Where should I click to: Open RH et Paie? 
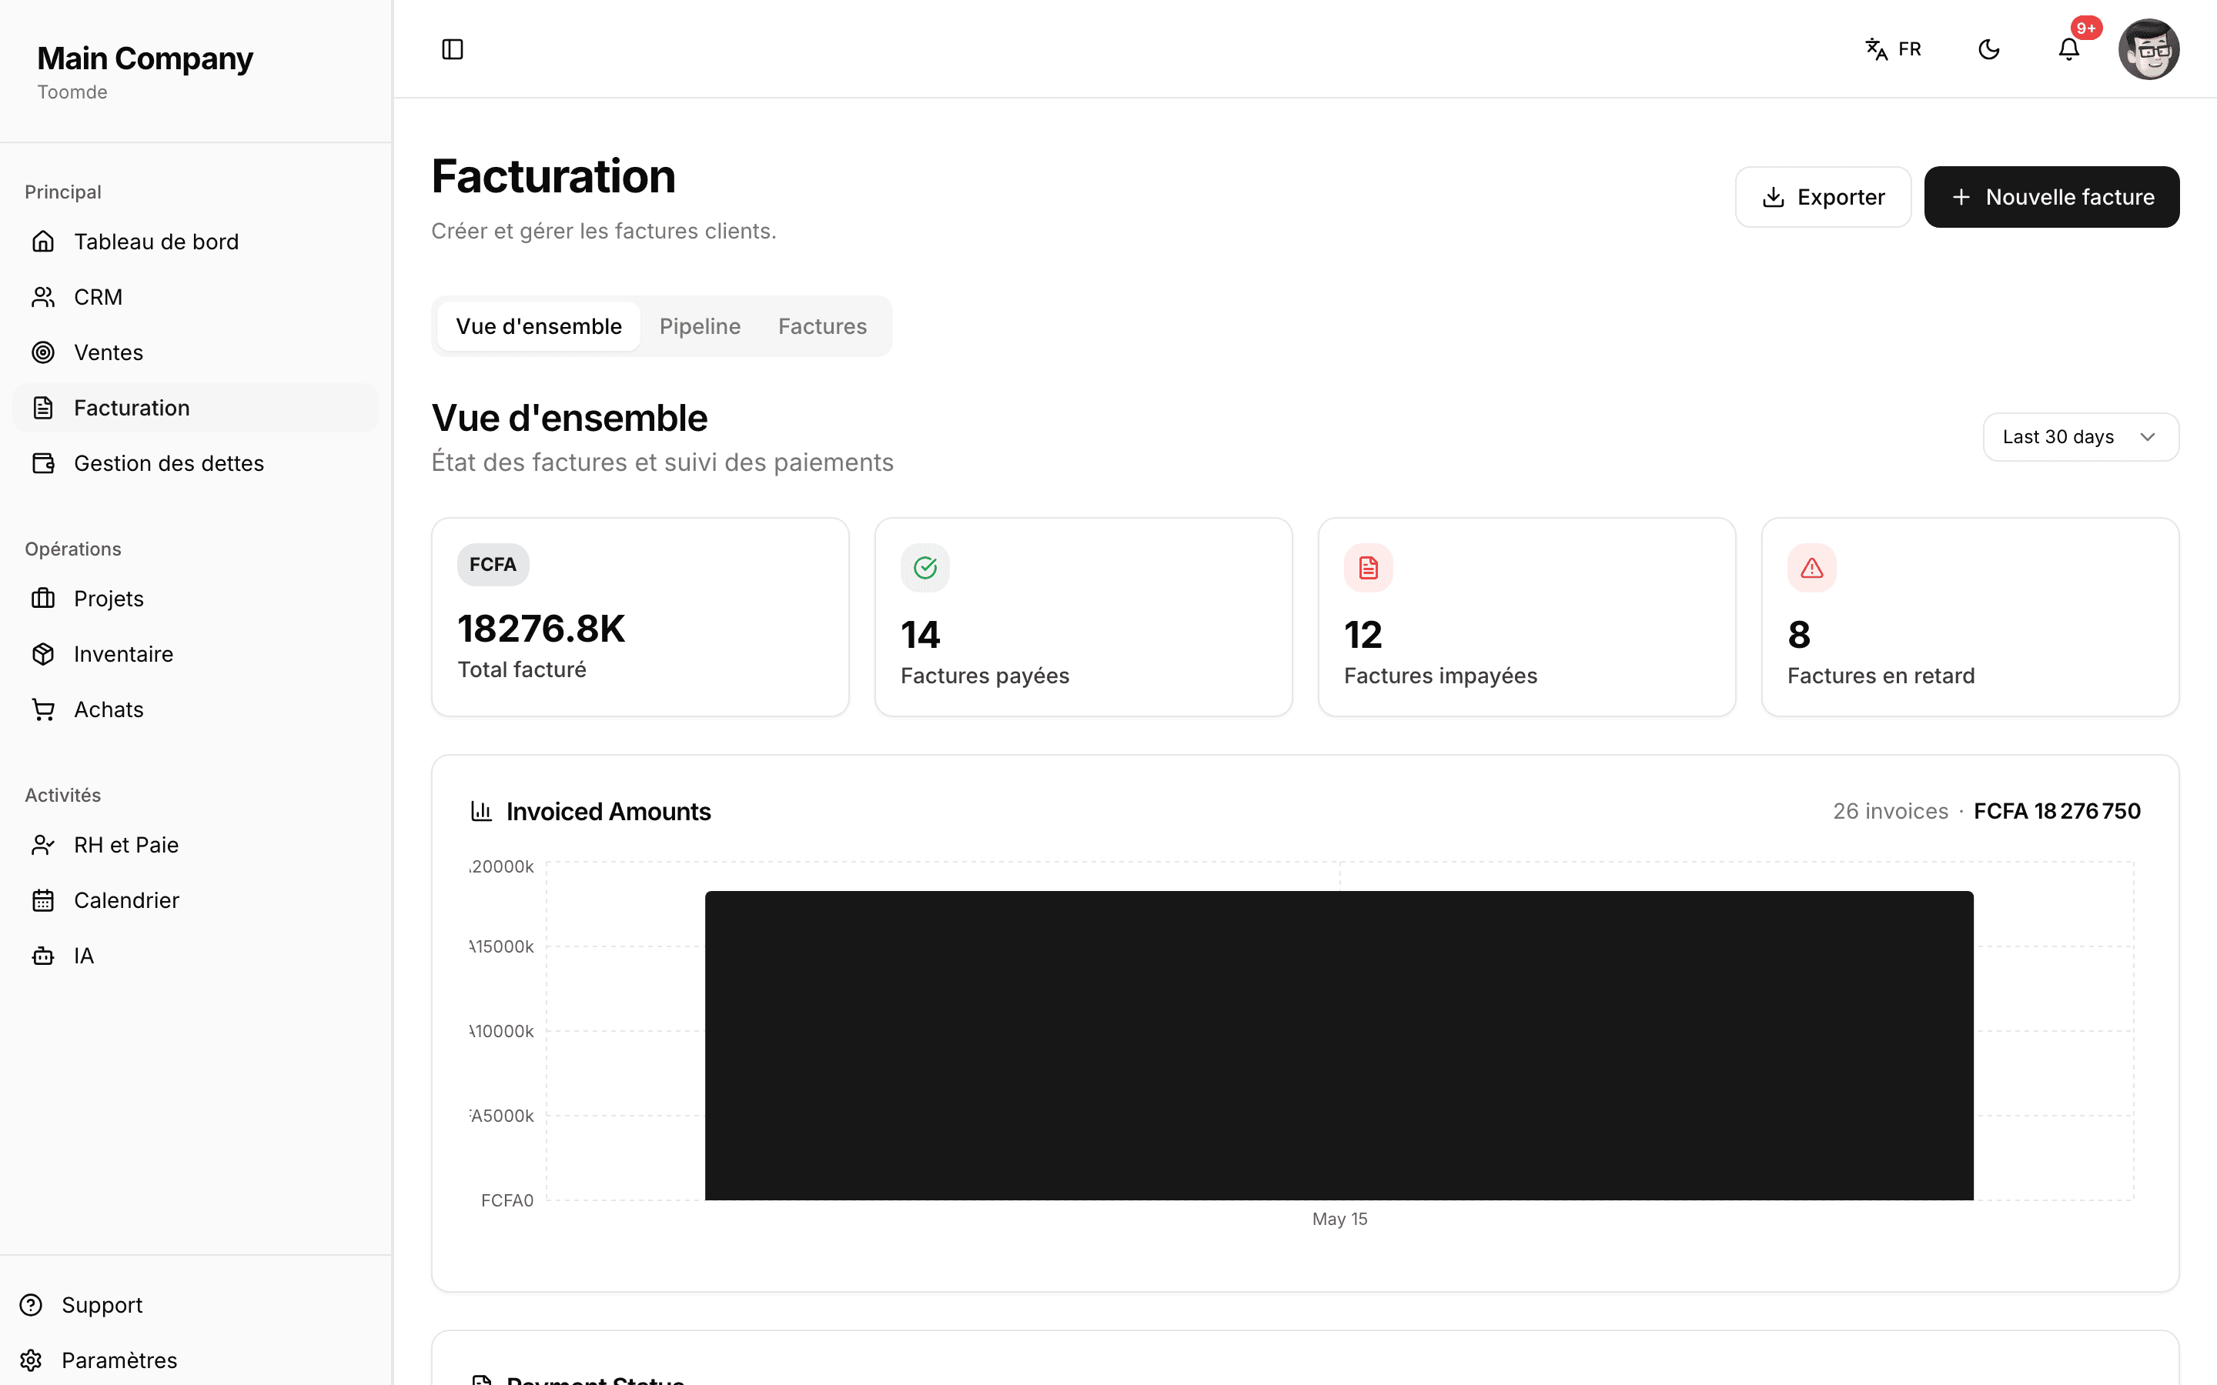point(195,846)
